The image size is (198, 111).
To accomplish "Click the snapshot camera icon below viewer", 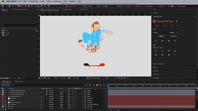I will pos(69,78).
